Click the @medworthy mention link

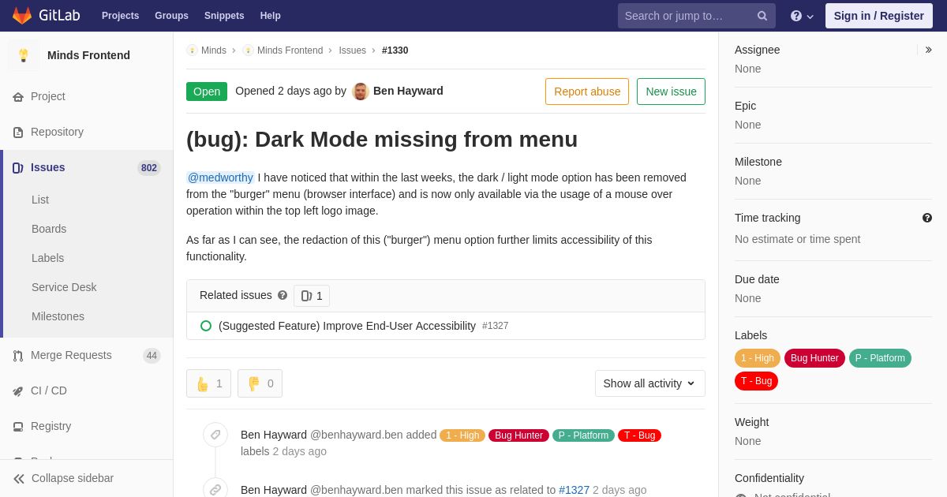click(220, 177)
